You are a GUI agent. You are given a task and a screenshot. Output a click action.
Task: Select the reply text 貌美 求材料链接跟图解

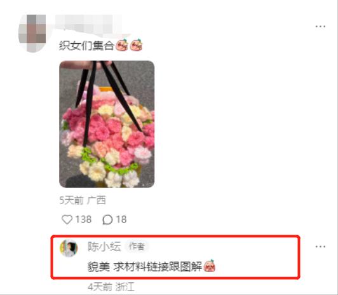[x=145, y=267]
